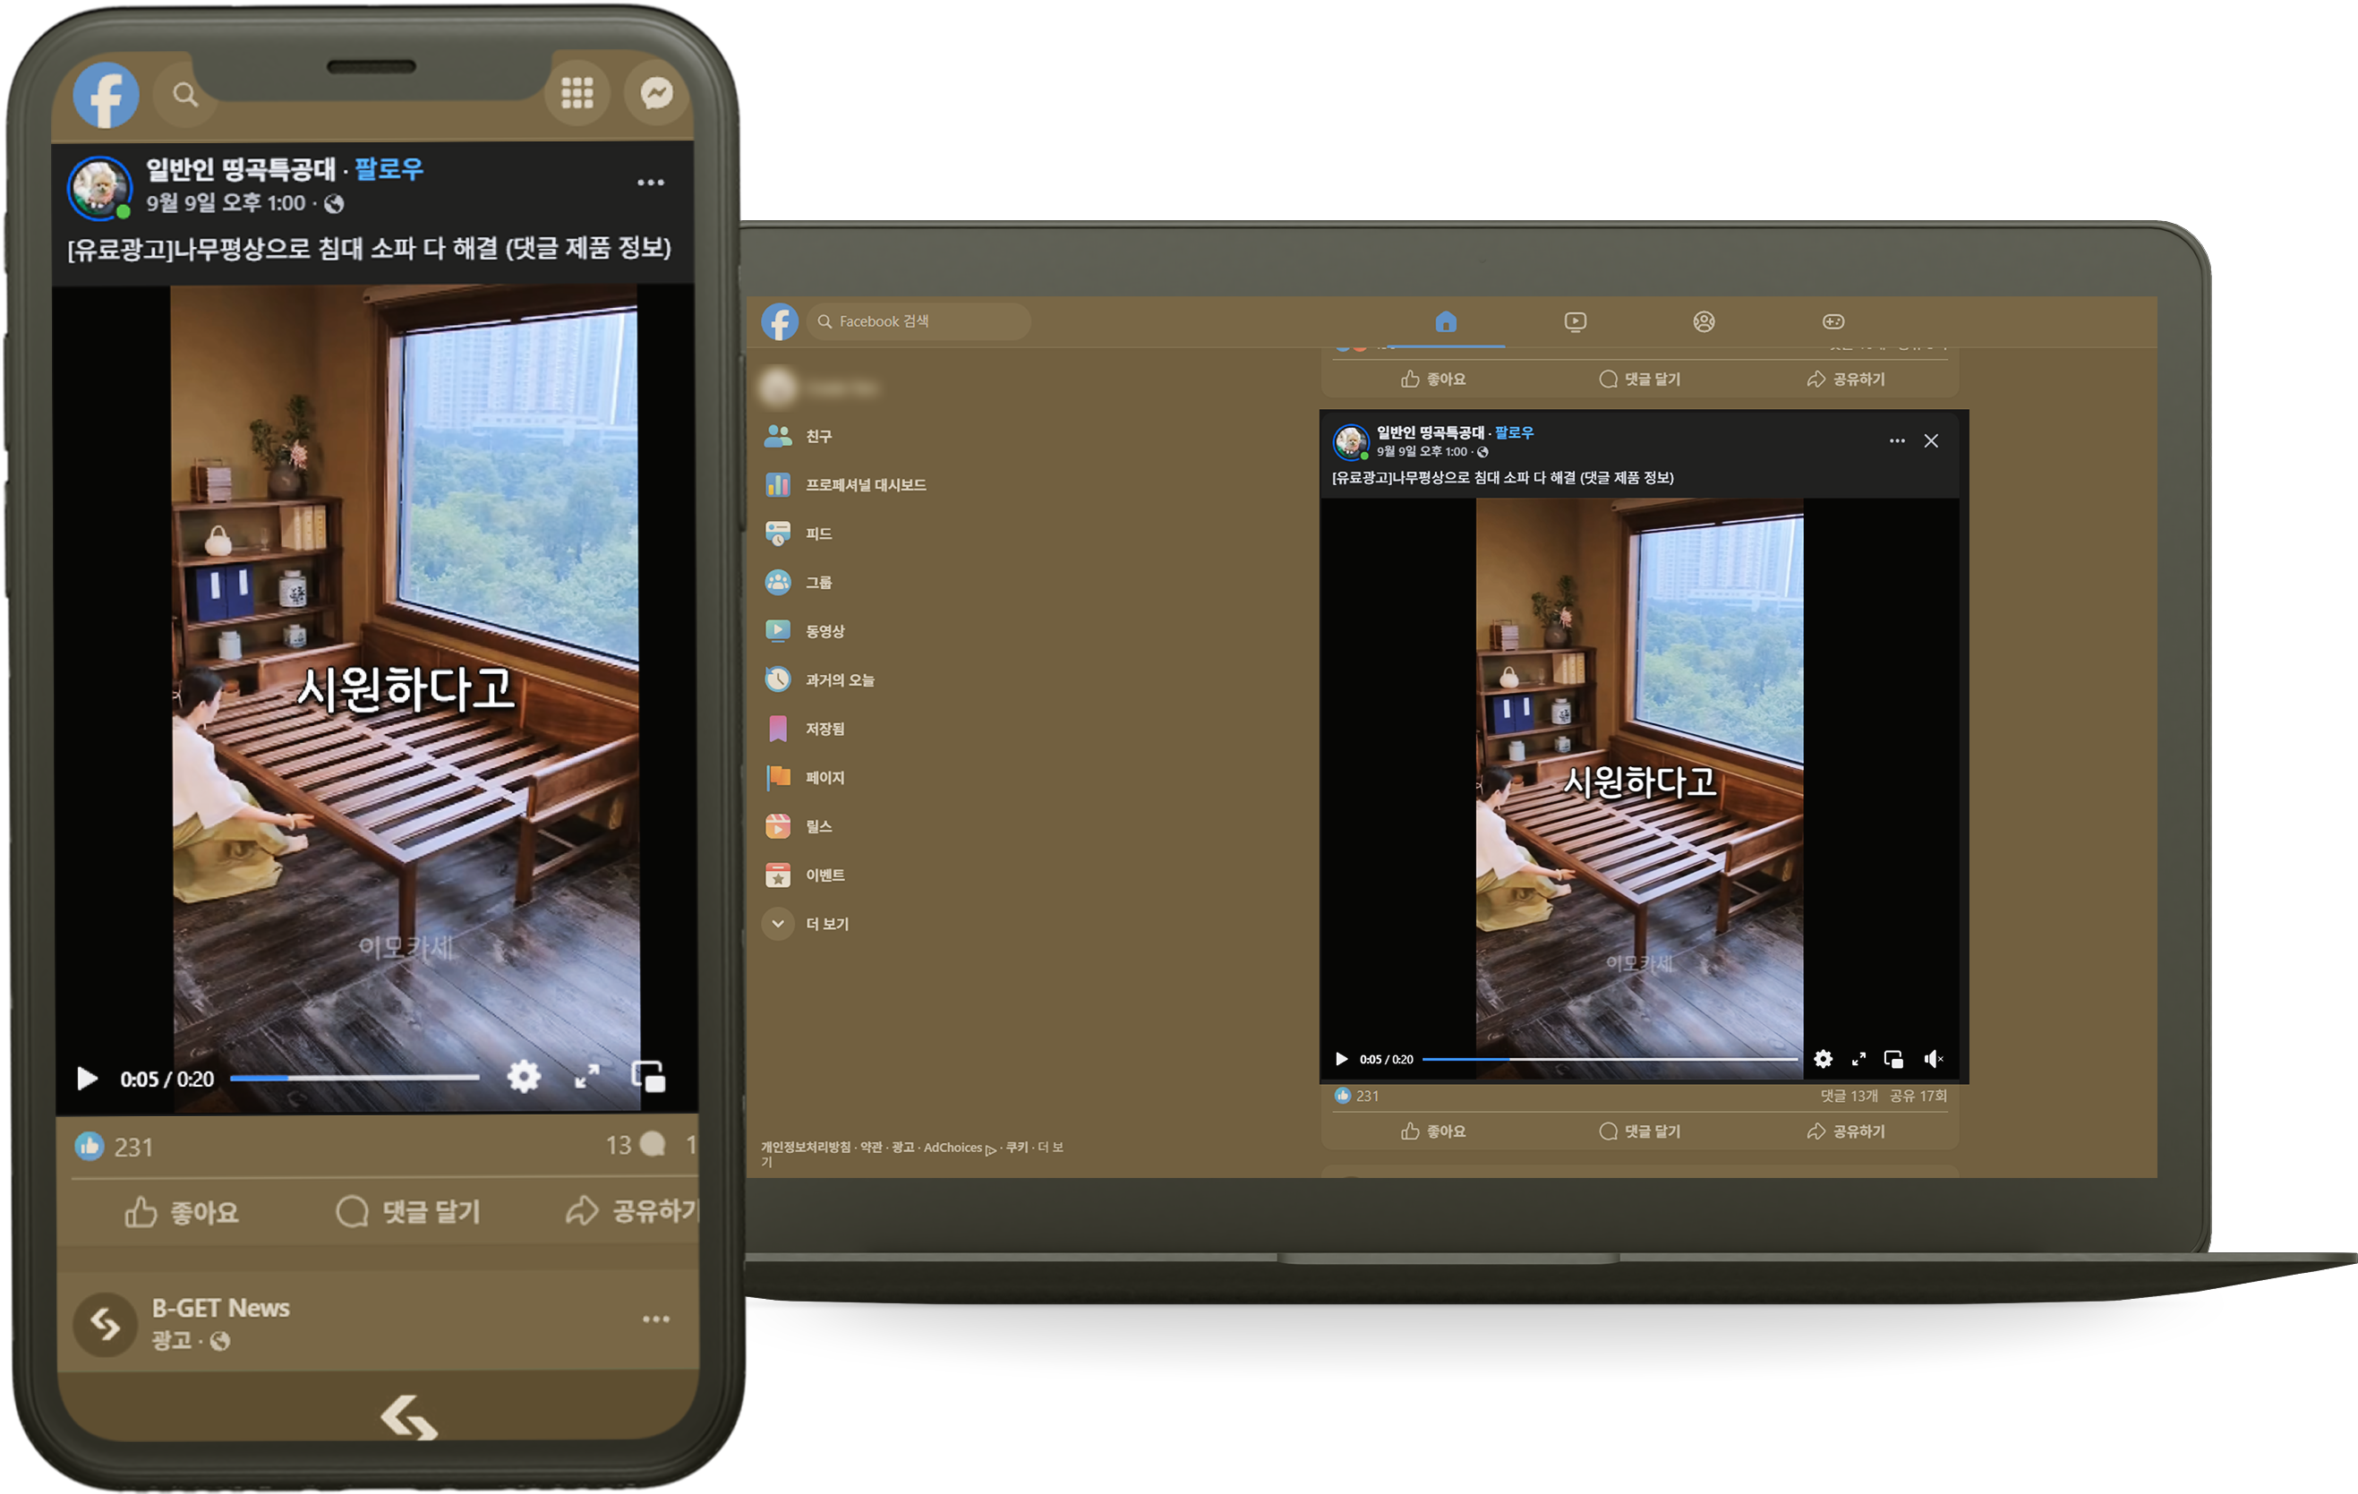Tap the search magnifier on phone
This screenshot has height=1494, width=2358.
[185, 94]
